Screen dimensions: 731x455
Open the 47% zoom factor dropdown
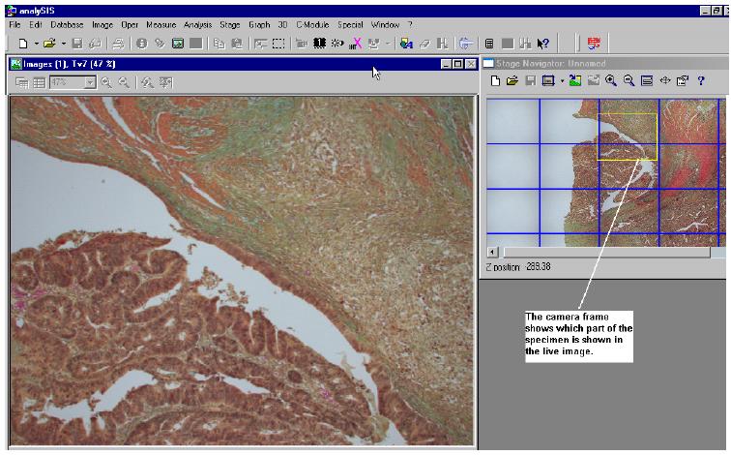90,83
